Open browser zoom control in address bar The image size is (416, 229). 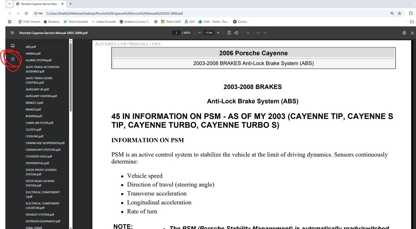(x=392, y=13)
